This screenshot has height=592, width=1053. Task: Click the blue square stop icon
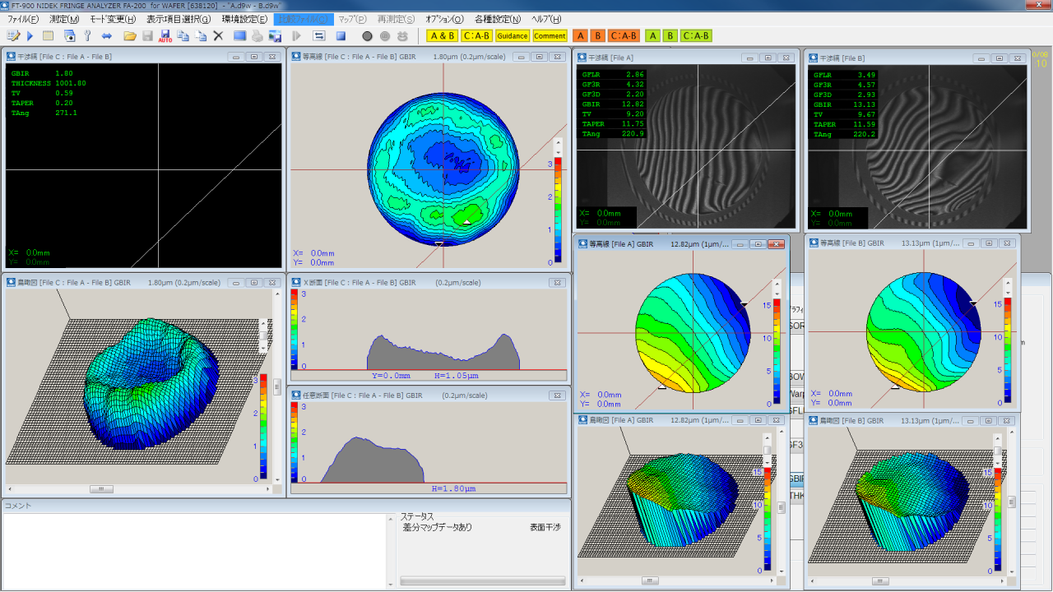pos(341,36)
